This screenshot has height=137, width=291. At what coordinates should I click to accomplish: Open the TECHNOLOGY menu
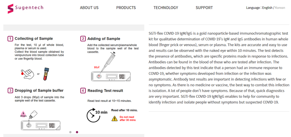pyautogui.click(x=166, y=8)
